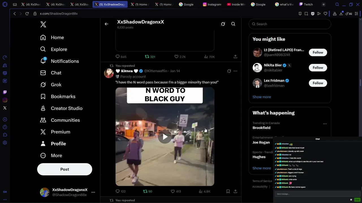This screenshot has width=362, height=203.
Task: Like Kitten's post with 413 likes
Action: pos(176,191)
